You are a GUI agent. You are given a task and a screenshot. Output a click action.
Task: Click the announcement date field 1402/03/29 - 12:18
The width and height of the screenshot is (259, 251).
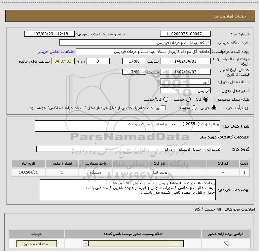coord(49,34)
